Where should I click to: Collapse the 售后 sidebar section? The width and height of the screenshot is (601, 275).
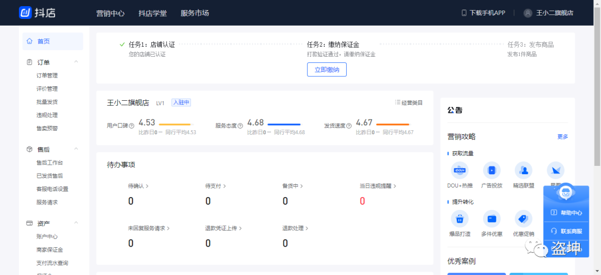76,149
